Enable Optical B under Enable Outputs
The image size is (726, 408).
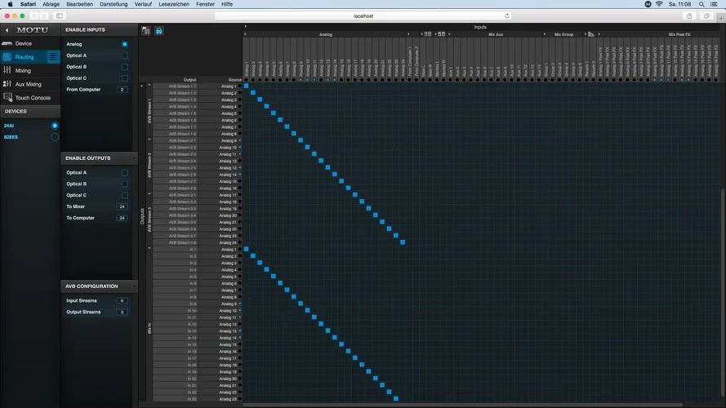[124, 184]
